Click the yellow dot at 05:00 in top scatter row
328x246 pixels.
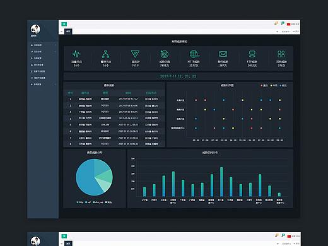coord(242,100)
